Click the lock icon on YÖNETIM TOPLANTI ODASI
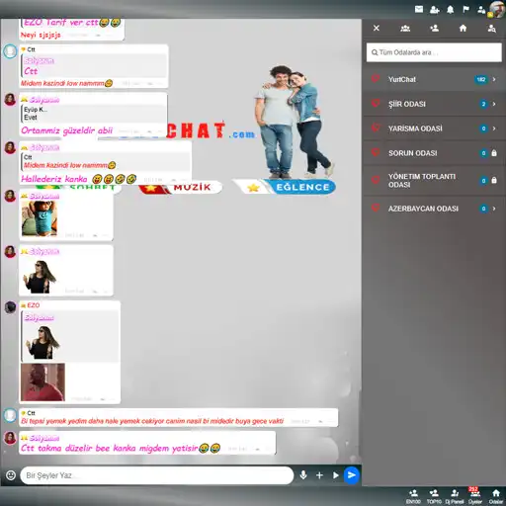Image resolution: width=506 pixels, height=506 pixels. [x=494, y=180]
